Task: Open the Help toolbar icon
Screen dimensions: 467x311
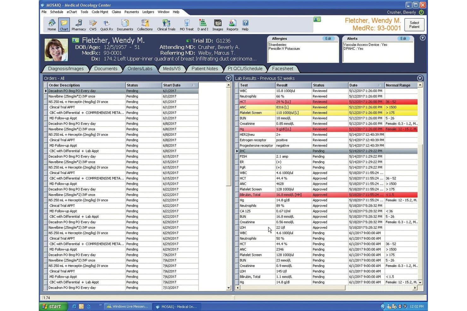Action: tap(245, 25)
